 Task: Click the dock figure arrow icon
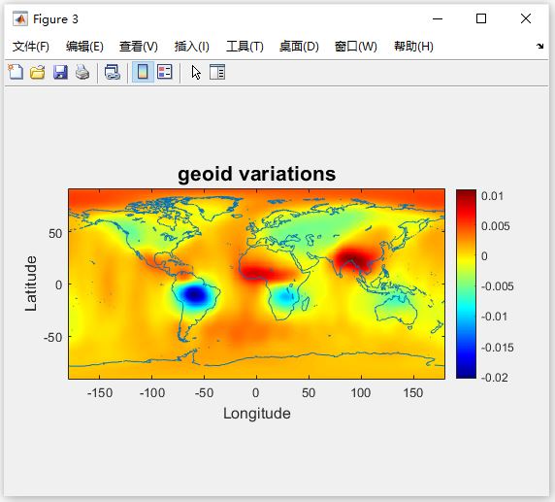point(539,46)
